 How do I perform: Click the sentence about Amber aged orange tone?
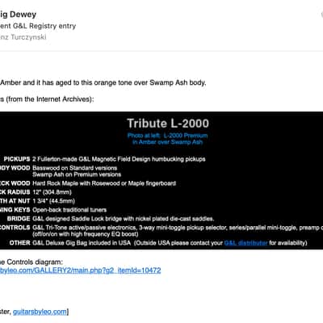click(103, 82)
